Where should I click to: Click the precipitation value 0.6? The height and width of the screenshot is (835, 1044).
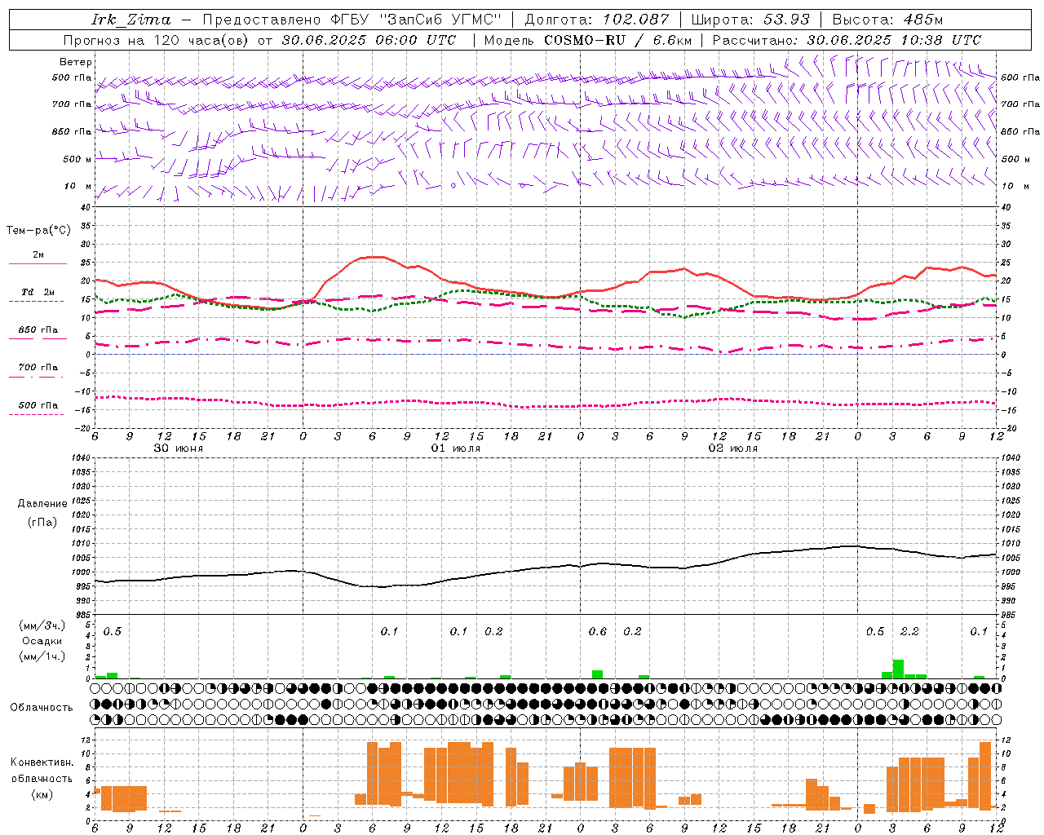(x=598, y=632)
